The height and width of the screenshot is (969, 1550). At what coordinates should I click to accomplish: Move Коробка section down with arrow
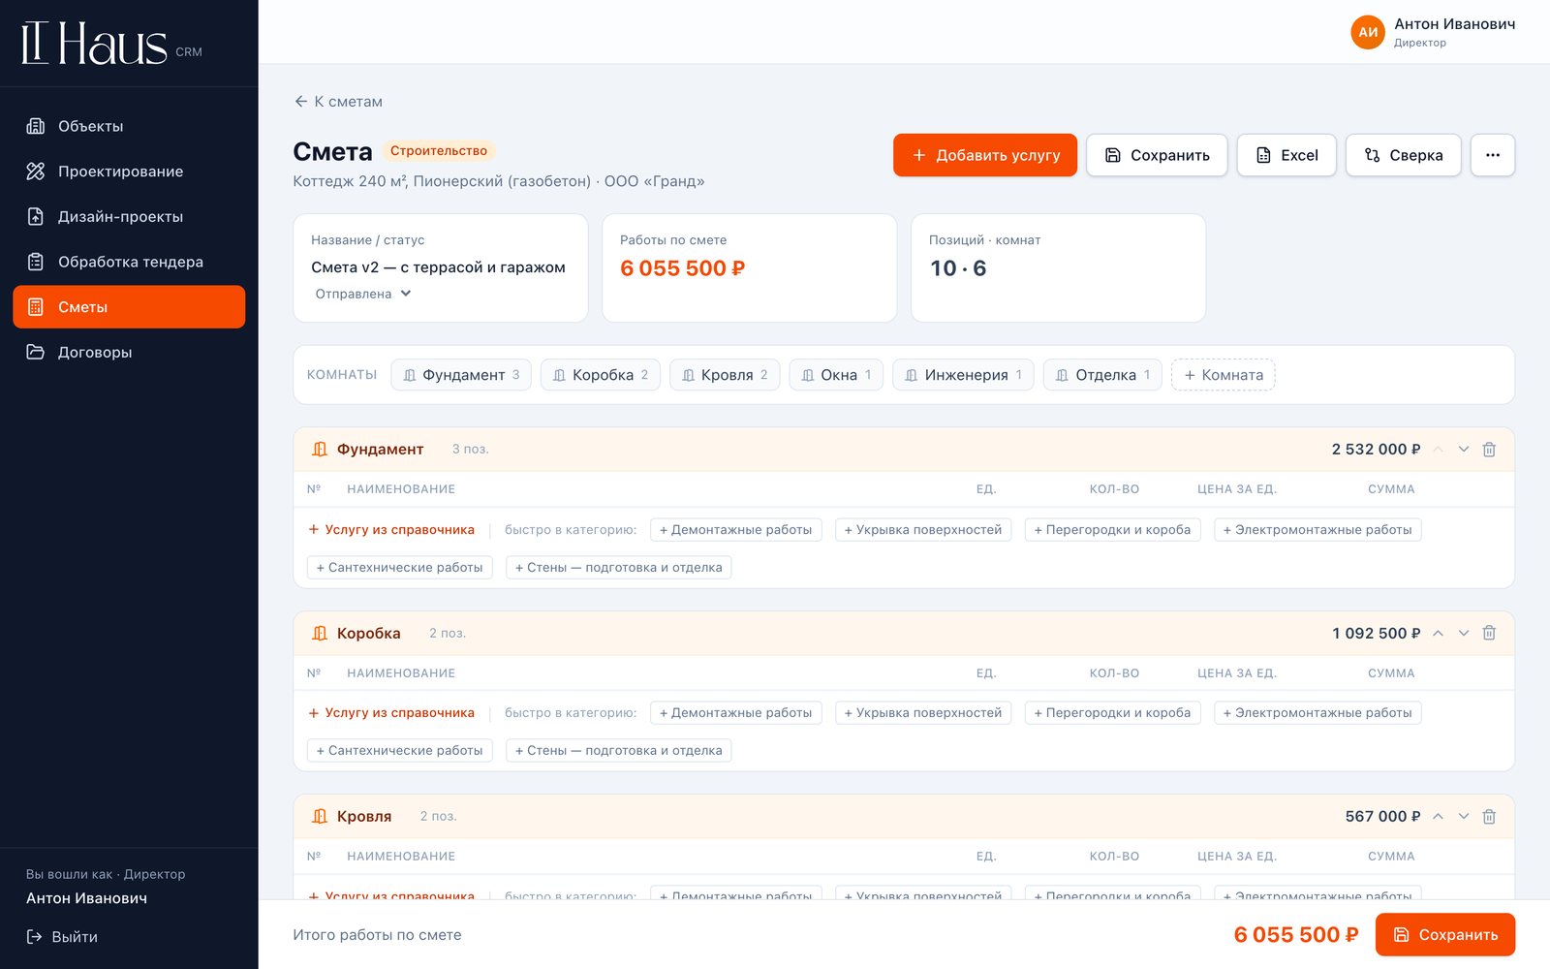[x=1464, y=633]
